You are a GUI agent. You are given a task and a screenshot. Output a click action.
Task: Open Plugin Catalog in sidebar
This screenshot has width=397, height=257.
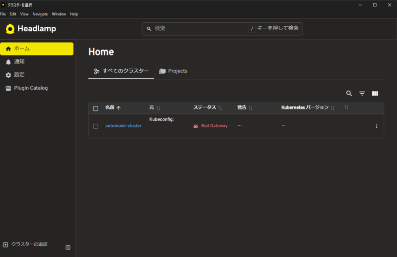(37, 88)
